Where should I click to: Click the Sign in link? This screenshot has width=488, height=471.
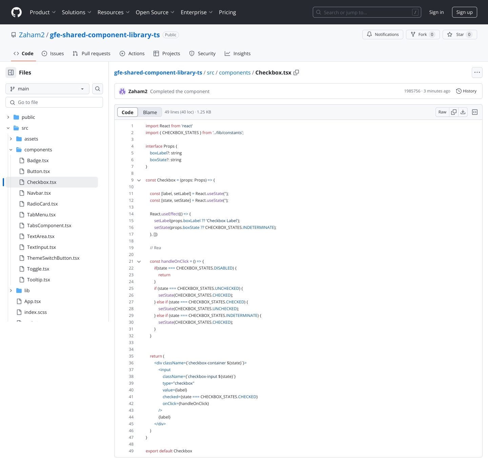coord(436,12)
